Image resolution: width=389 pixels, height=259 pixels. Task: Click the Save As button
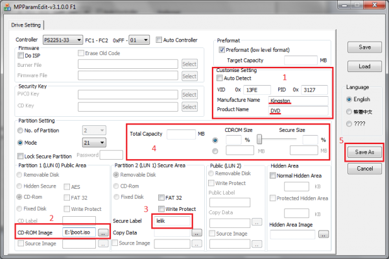(364, 152)
